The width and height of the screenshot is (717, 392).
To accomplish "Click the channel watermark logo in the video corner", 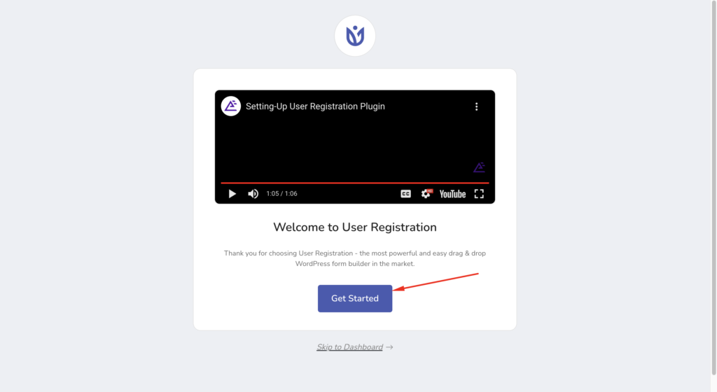I will coord(479,168).
